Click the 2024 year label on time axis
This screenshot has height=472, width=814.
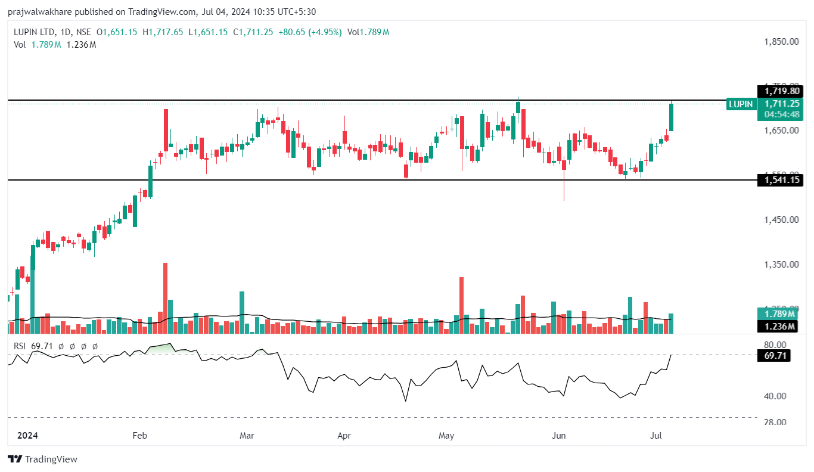click(27, 436)
